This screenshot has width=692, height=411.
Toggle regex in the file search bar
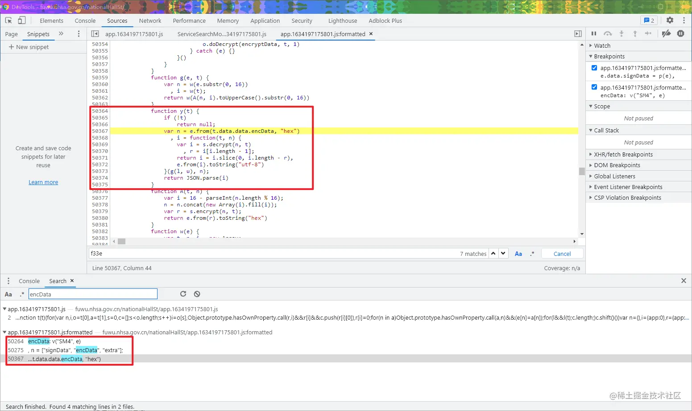(x=532, y=254)
